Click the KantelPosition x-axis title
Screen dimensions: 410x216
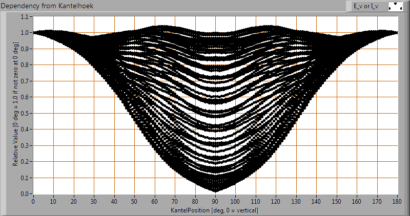215,210
